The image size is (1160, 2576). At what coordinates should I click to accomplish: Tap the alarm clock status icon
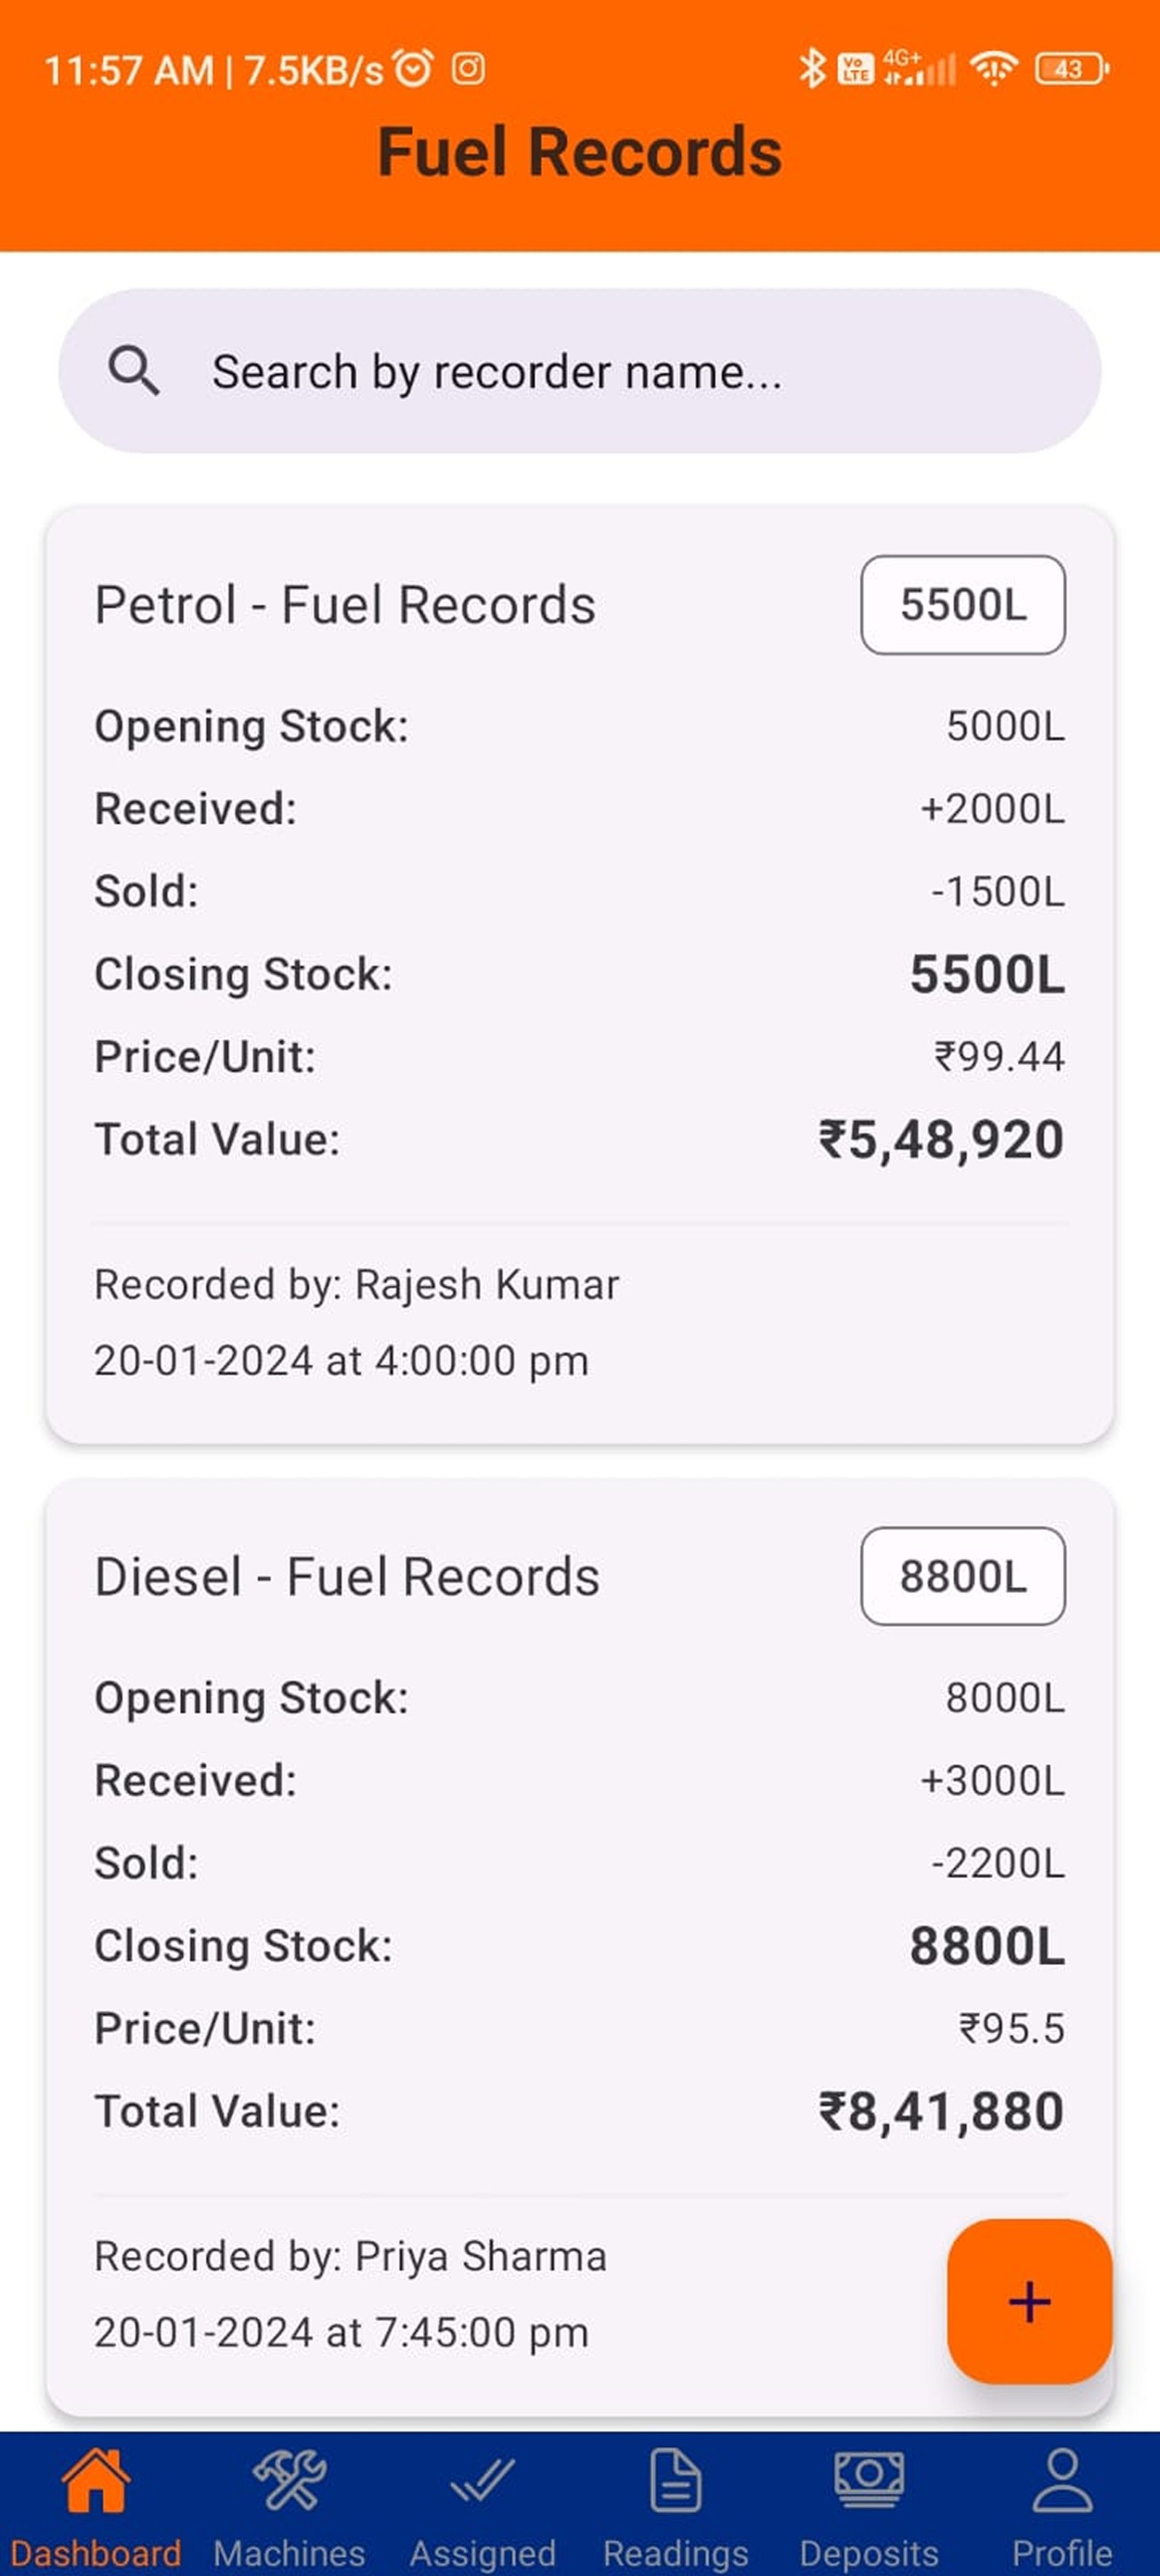pos(413,69)
